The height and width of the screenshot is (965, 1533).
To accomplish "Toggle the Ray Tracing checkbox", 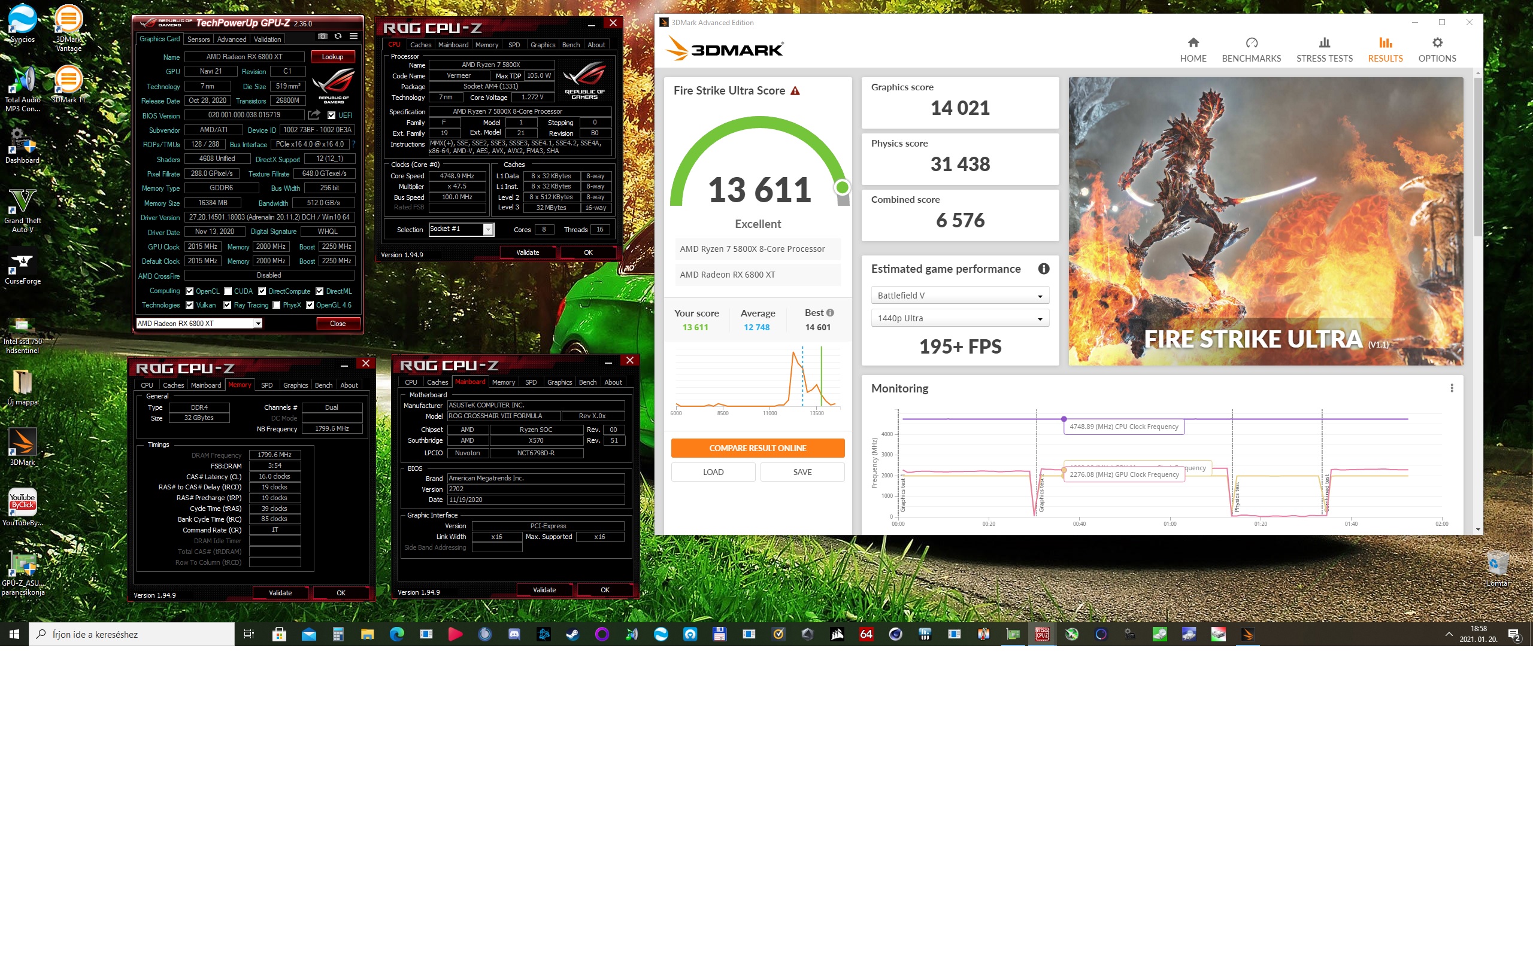I will tap(228, 305).
